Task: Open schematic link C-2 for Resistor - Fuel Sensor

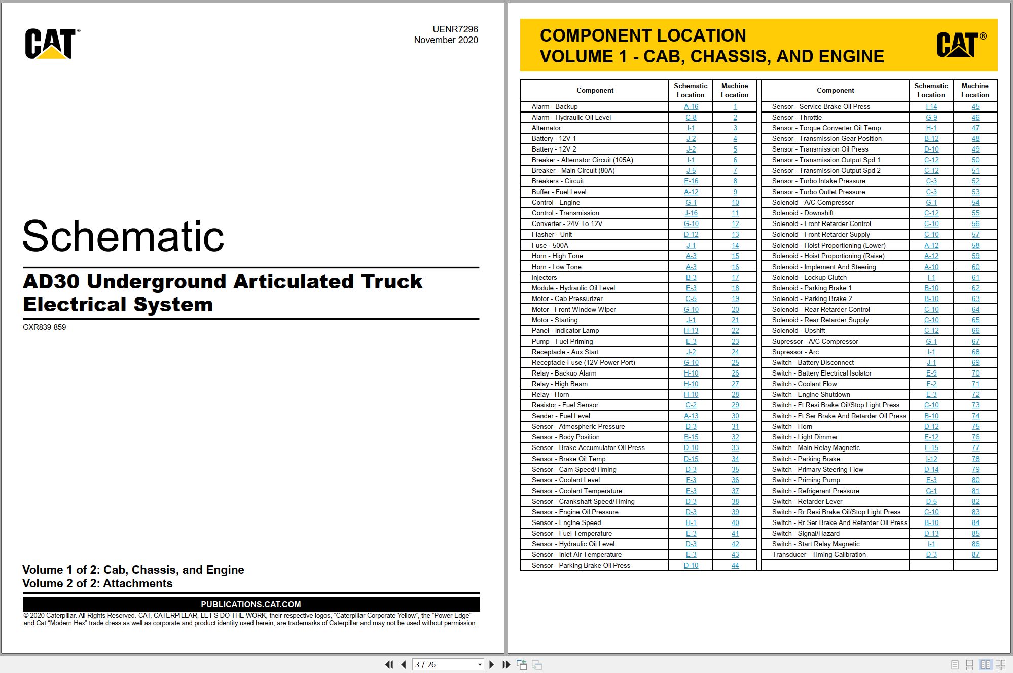Action: pos(691,405)
